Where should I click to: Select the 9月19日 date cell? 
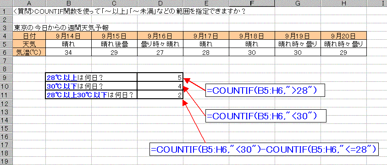(x=298, y=36)
